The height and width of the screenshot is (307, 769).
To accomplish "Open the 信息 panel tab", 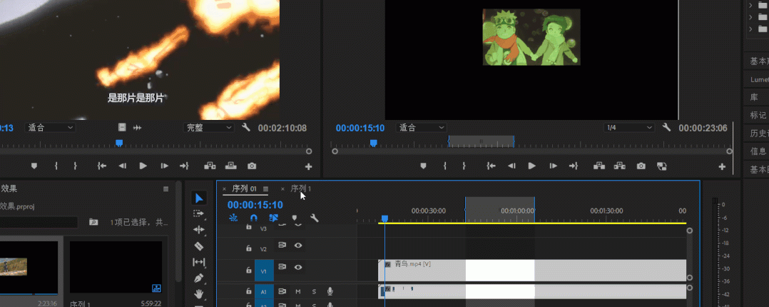I will (758, 151).
